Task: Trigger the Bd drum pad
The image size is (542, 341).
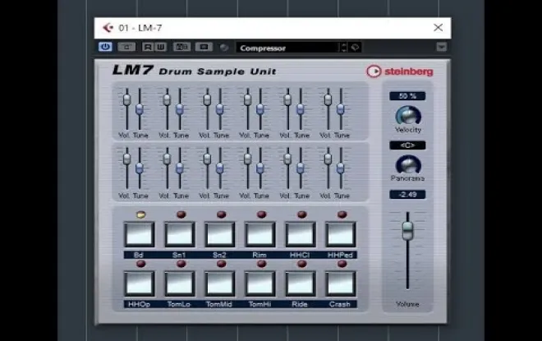Action: (x=139, y=234)
